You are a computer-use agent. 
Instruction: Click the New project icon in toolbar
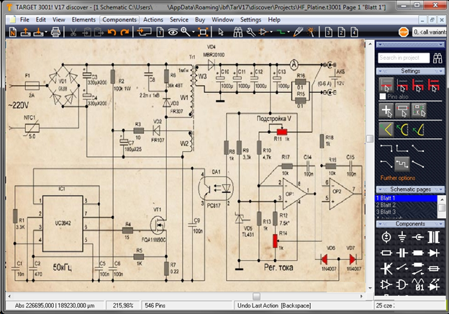[x=13, y=32]
